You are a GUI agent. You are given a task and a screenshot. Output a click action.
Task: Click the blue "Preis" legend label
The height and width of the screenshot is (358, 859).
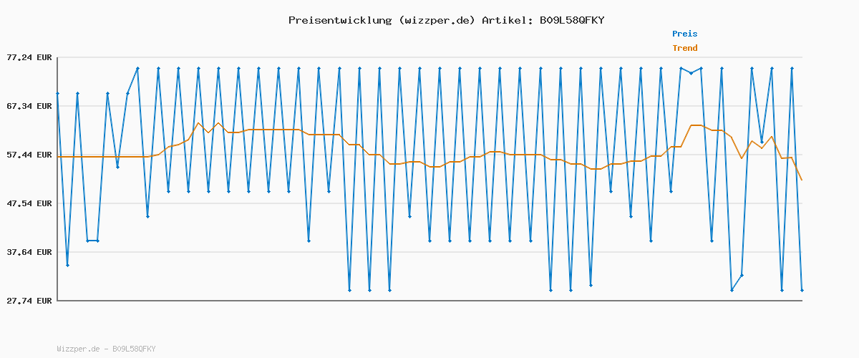684,34
